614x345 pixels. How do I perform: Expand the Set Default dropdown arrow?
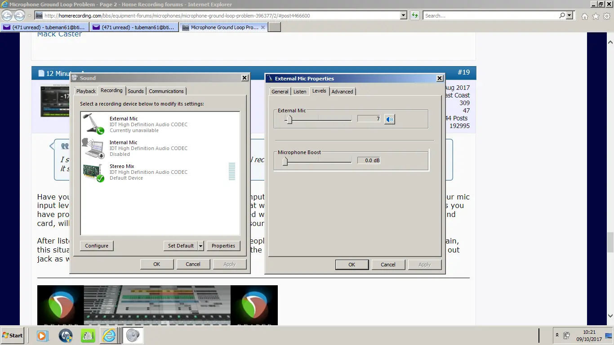pyautogui.click(x=200, y=246)
